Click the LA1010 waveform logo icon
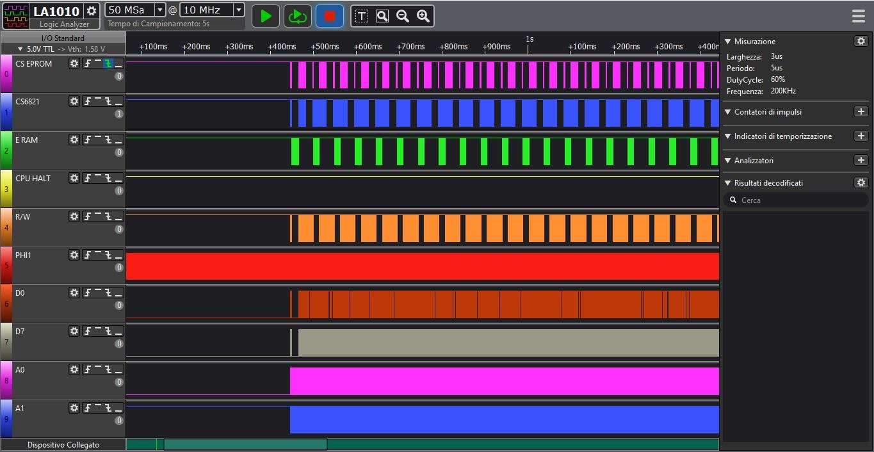874x452 pixels. (16, 16)
